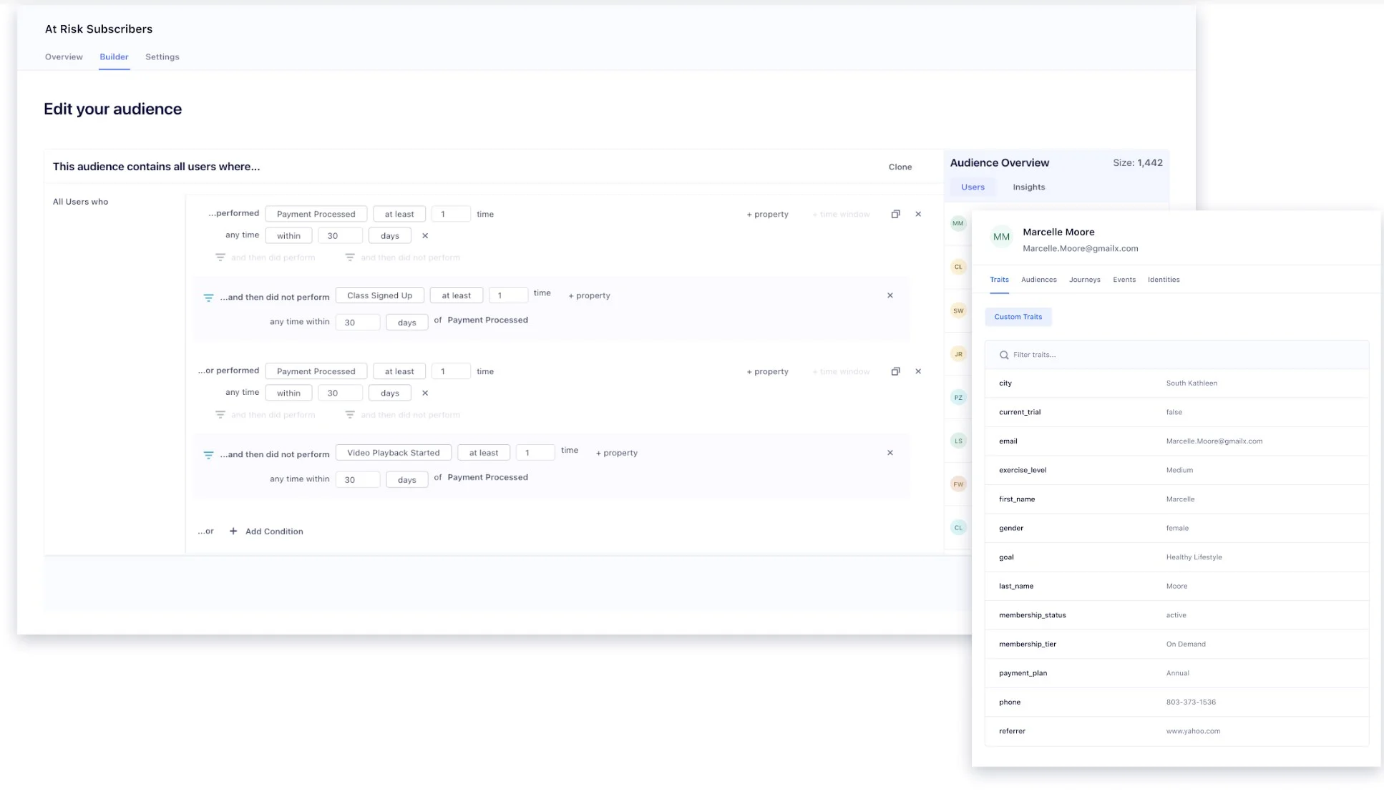Expand the 'or performed' event selector dropdown
This screenshot has height=794, width=1384.
[x=316, y=371]
